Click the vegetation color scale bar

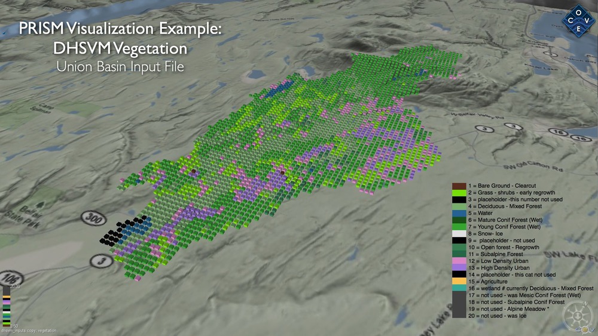point(7,306)
